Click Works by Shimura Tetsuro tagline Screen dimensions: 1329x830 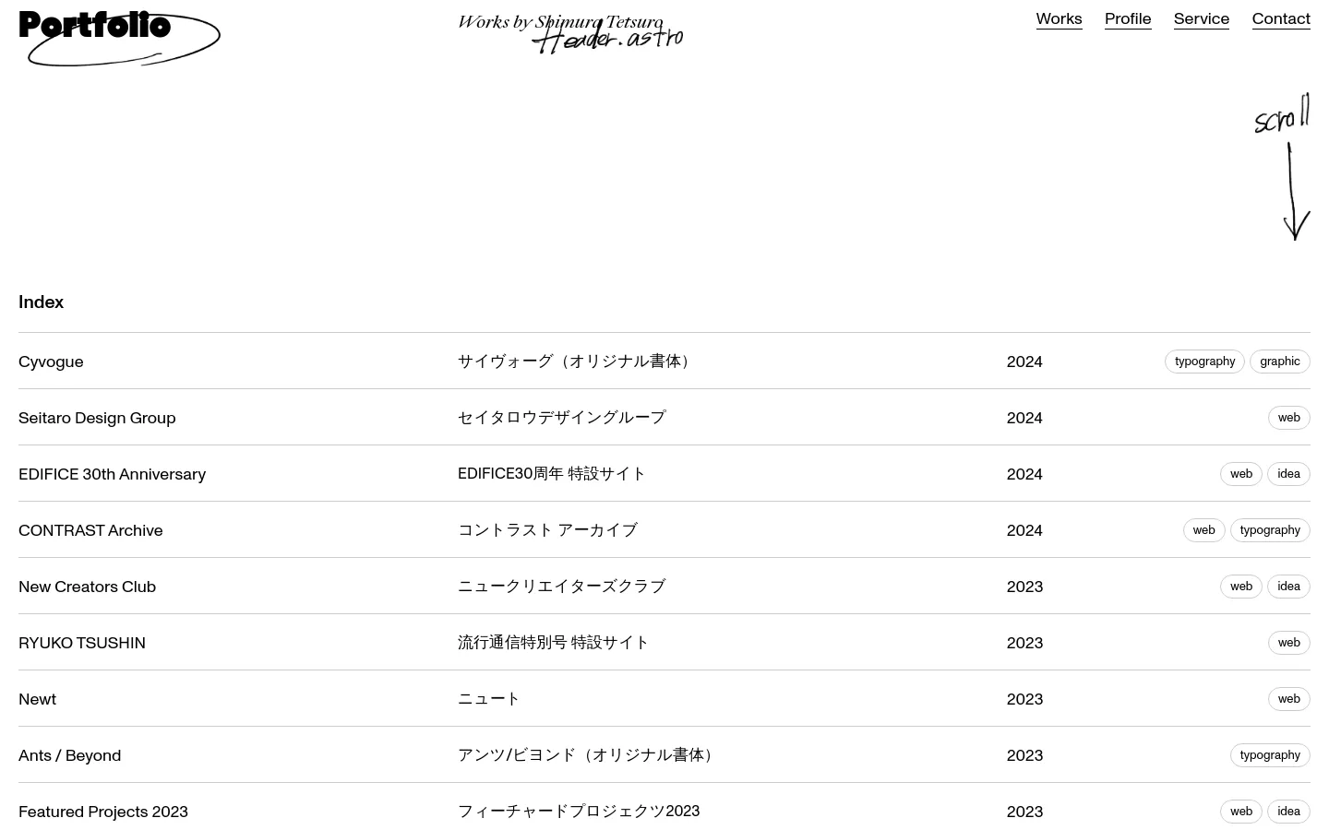point(560,22)
